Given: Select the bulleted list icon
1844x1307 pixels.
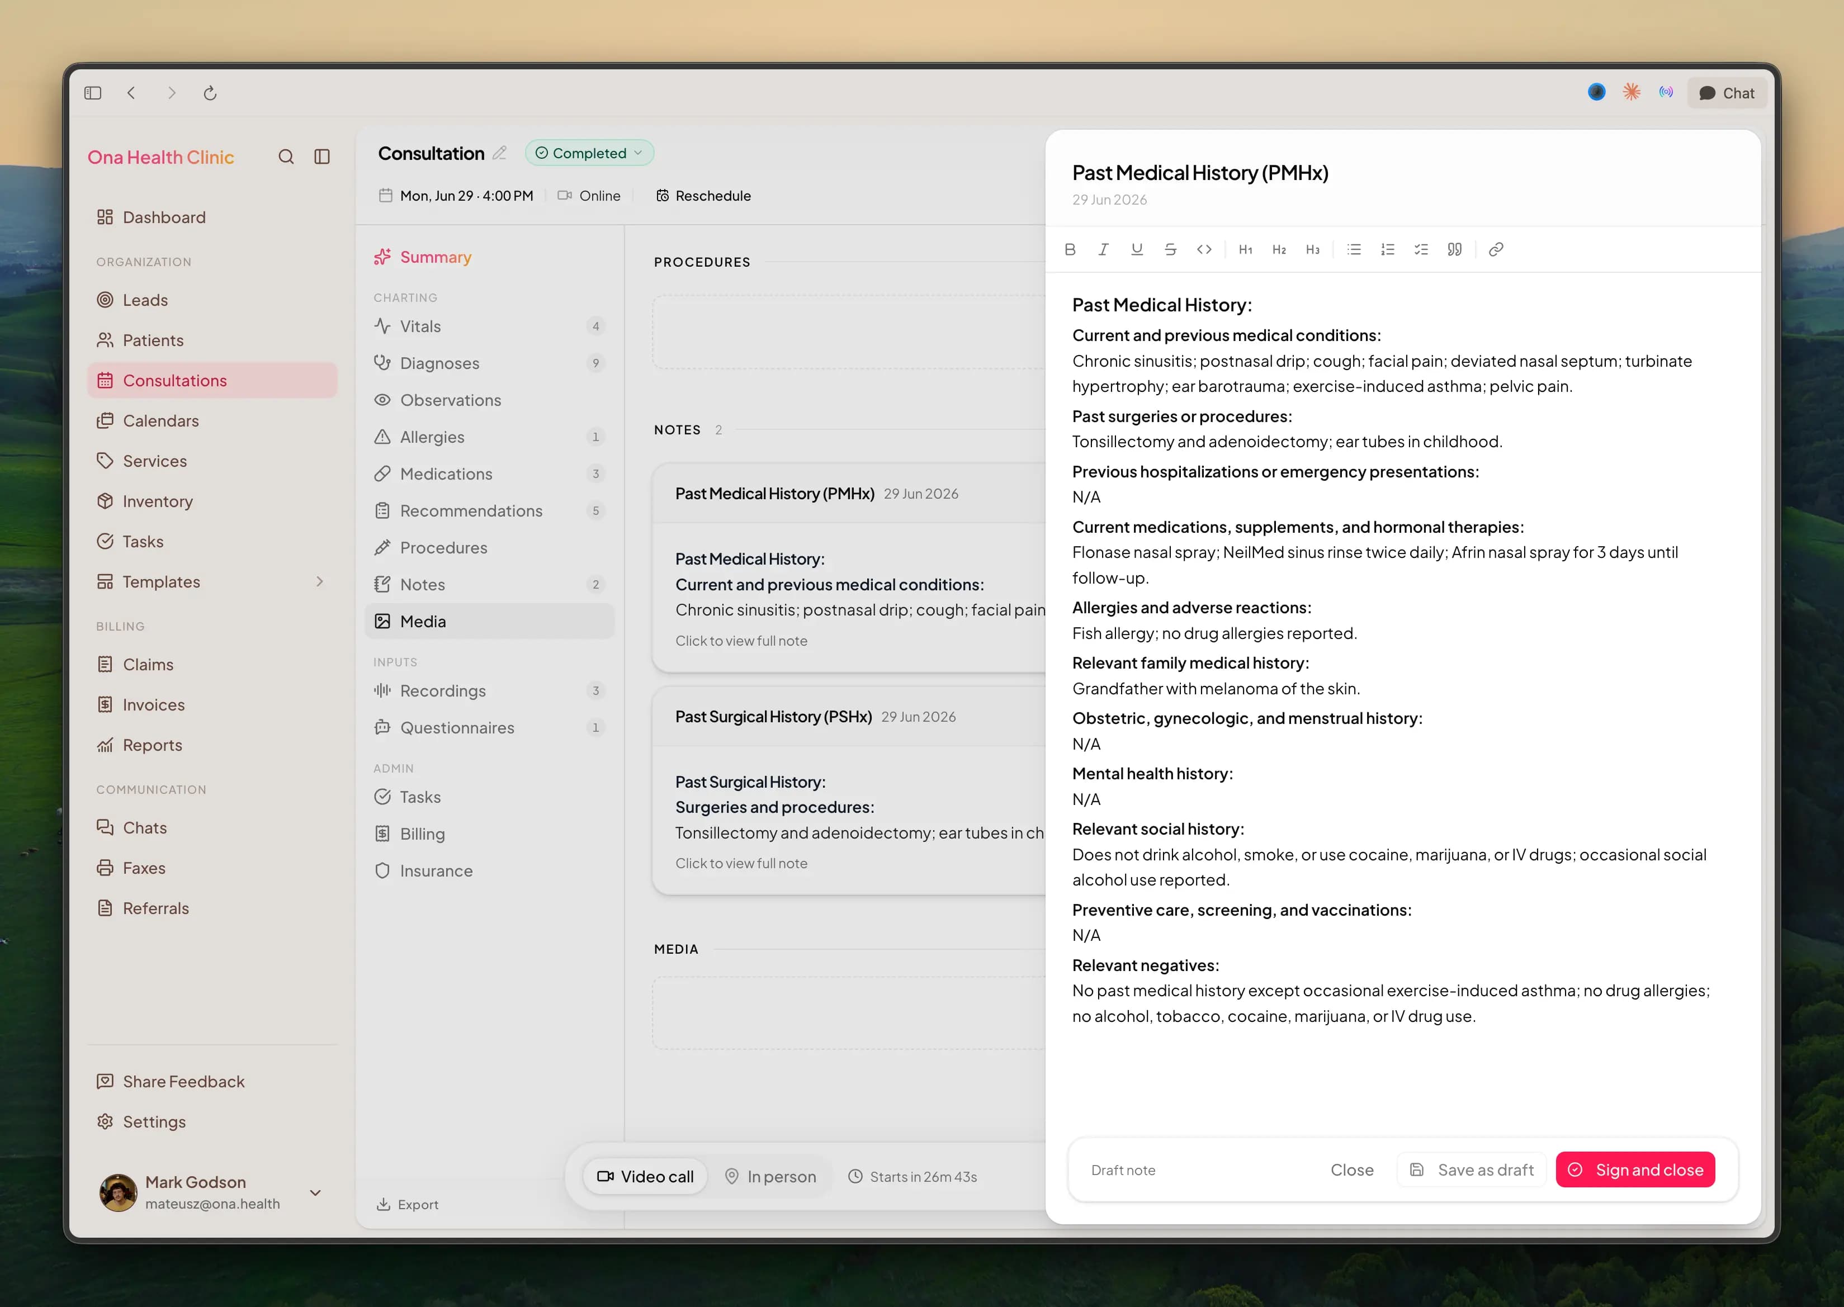Looking at the screenshot, I should pyautogui.click(x=1354, y=249).
